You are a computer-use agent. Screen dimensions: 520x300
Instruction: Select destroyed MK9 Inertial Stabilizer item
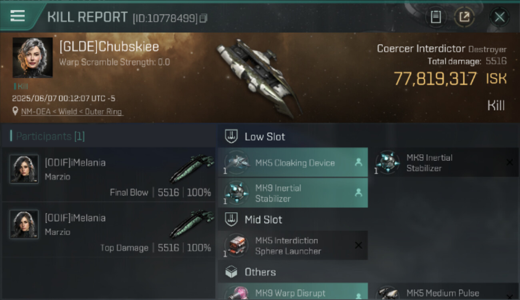(446, 162)
